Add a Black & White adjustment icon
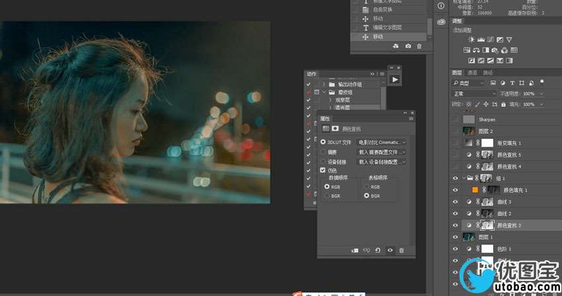The height and width of the screenshot is (296, 562). pos(486,50)
